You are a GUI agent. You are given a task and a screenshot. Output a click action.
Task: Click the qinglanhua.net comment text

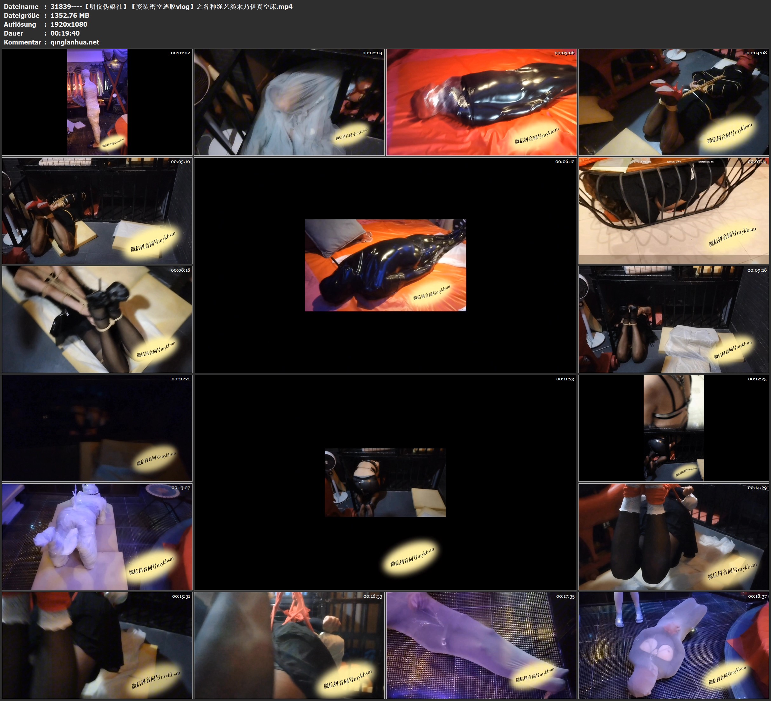pos(75,42)
